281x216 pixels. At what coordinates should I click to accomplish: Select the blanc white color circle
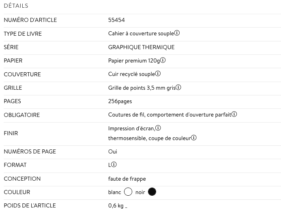coord(128,192)
